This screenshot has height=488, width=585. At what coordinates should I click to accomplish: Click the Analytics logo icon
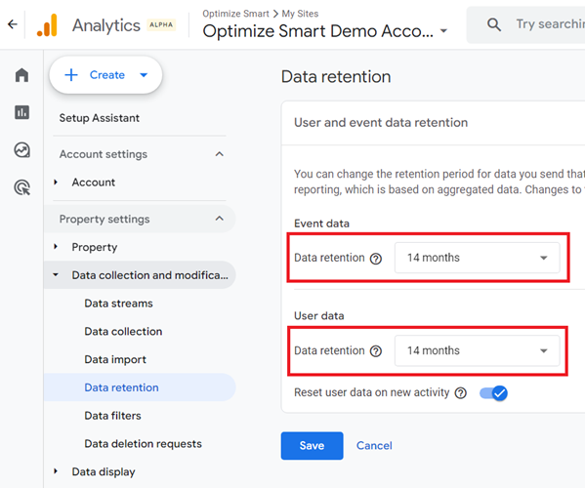48,25
